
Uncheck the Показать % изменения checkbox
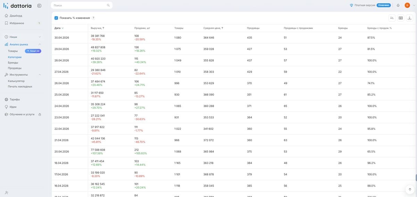[x=56, y=18]
